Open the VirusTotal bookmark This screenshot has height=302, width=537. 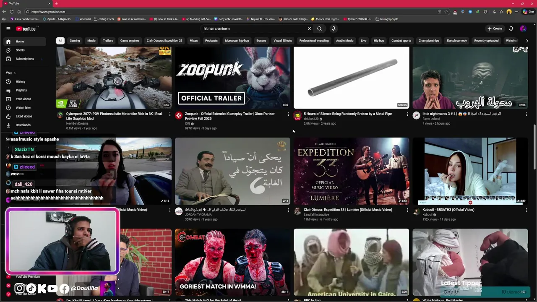[x=83, y=19]
